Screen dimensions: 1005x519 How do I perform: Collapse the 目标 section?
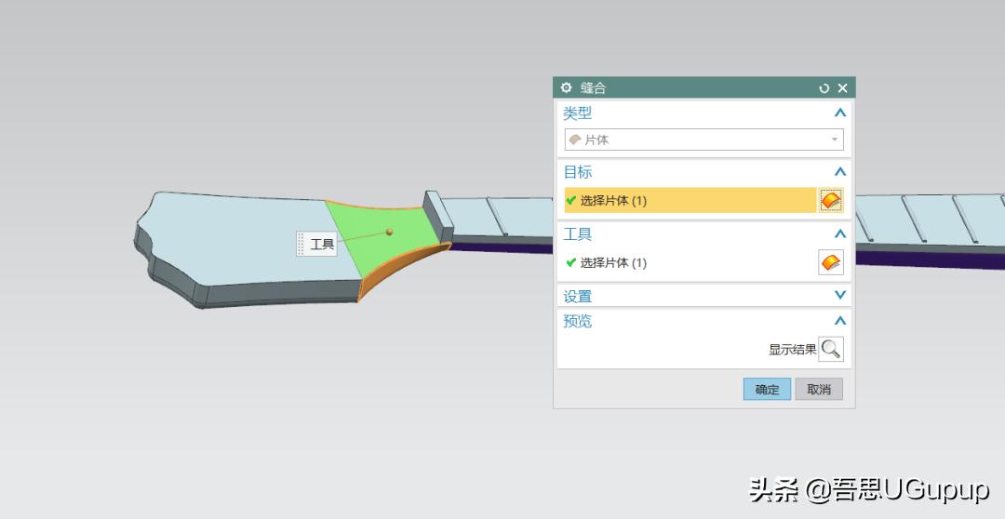coord(840,172)
